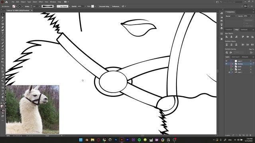Image resolution: width=255 pixels, height=143 pixels.
Task: Open the Symbols panel from the dock
Action: point(222,28)
